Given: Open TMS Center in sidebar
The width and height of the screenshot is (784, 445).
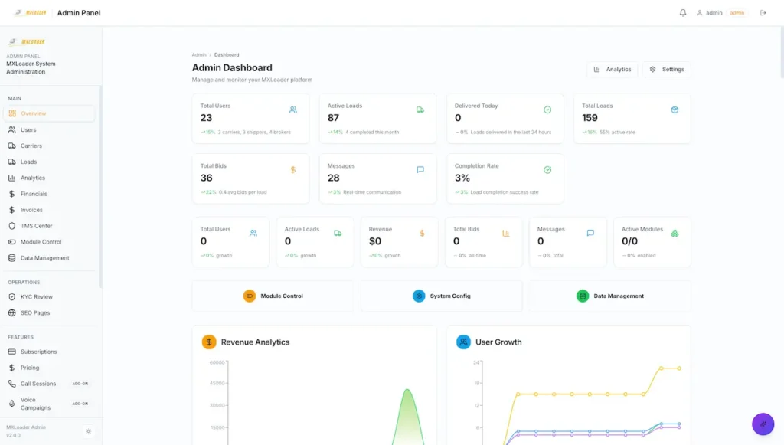Looking at the screenshot, I should pyautogui.click(x=49, y=225).
